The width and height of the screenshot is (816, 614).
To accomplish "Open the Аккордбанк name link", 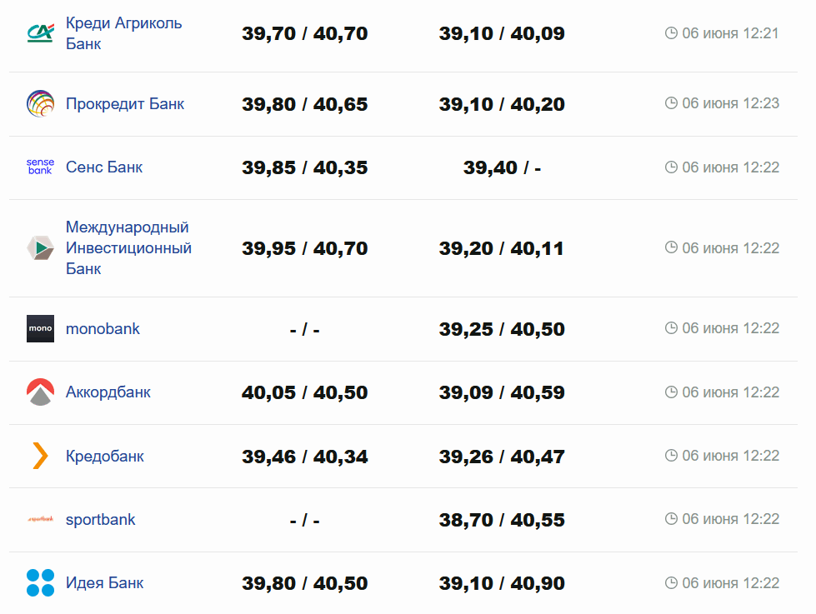I will click(108, 392).
